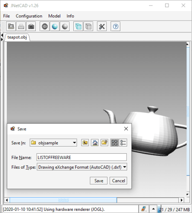The height and width of the screenshot is (213, 192).
Task: Click the File Name input field
Action: [81, 157]
